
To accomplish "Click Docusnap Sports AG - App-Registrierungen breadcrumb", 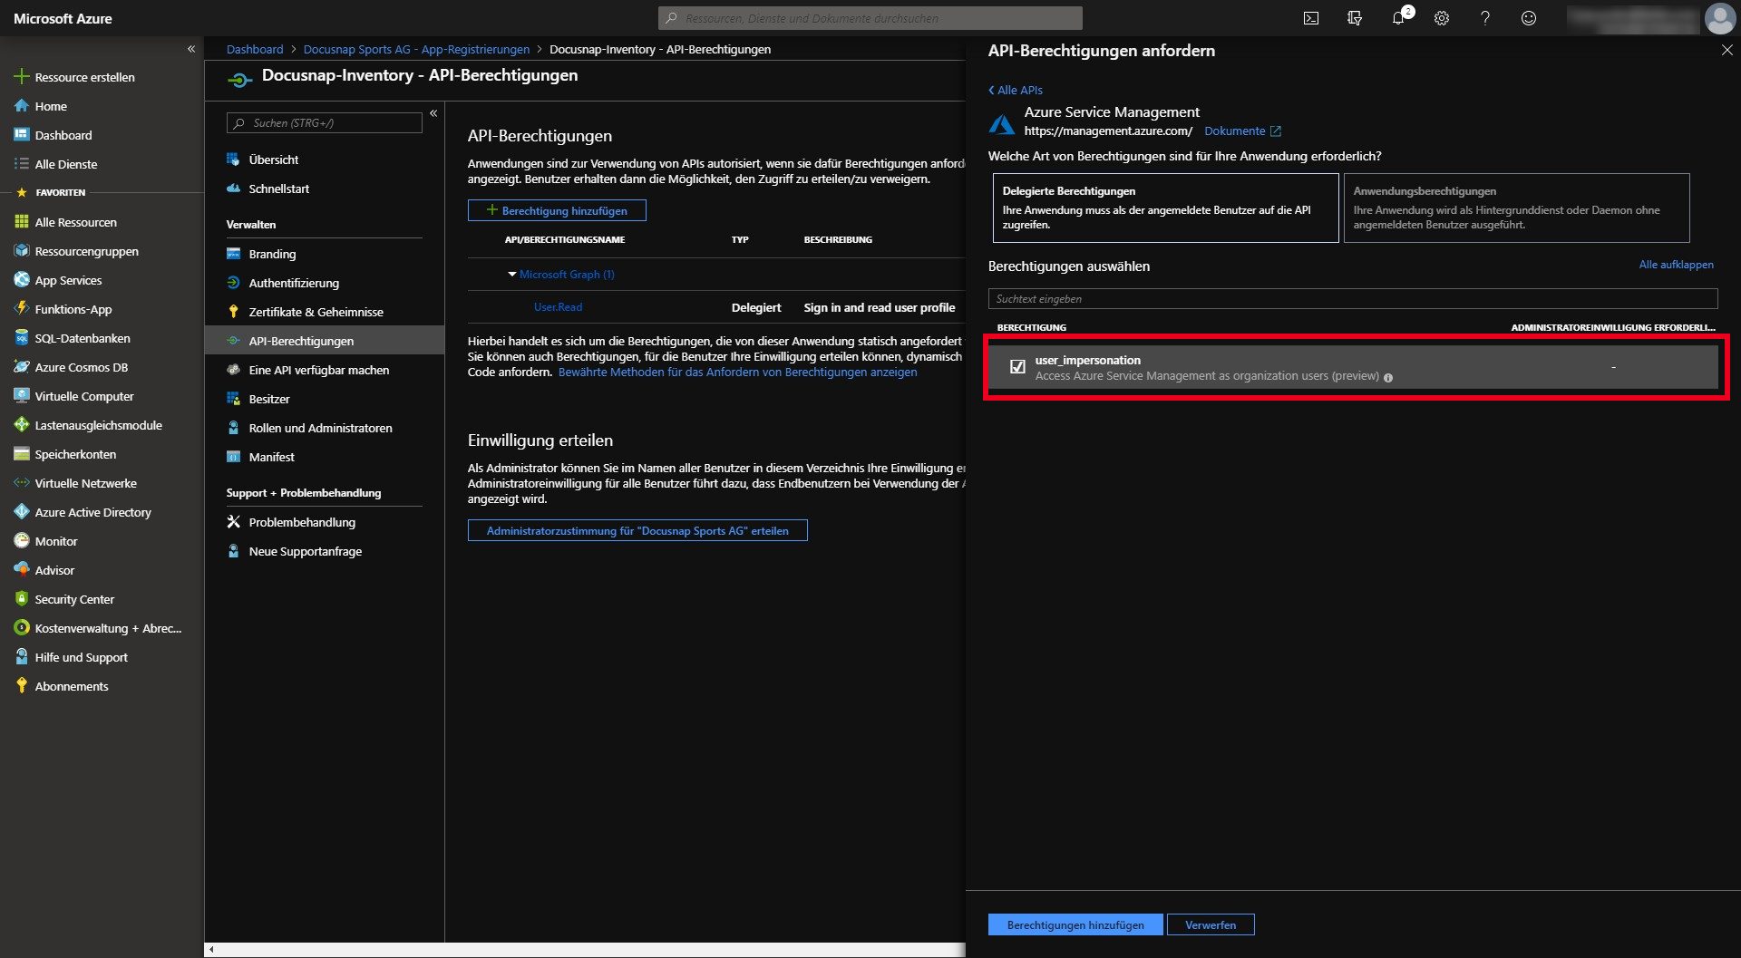I will [x=416, y=49].
